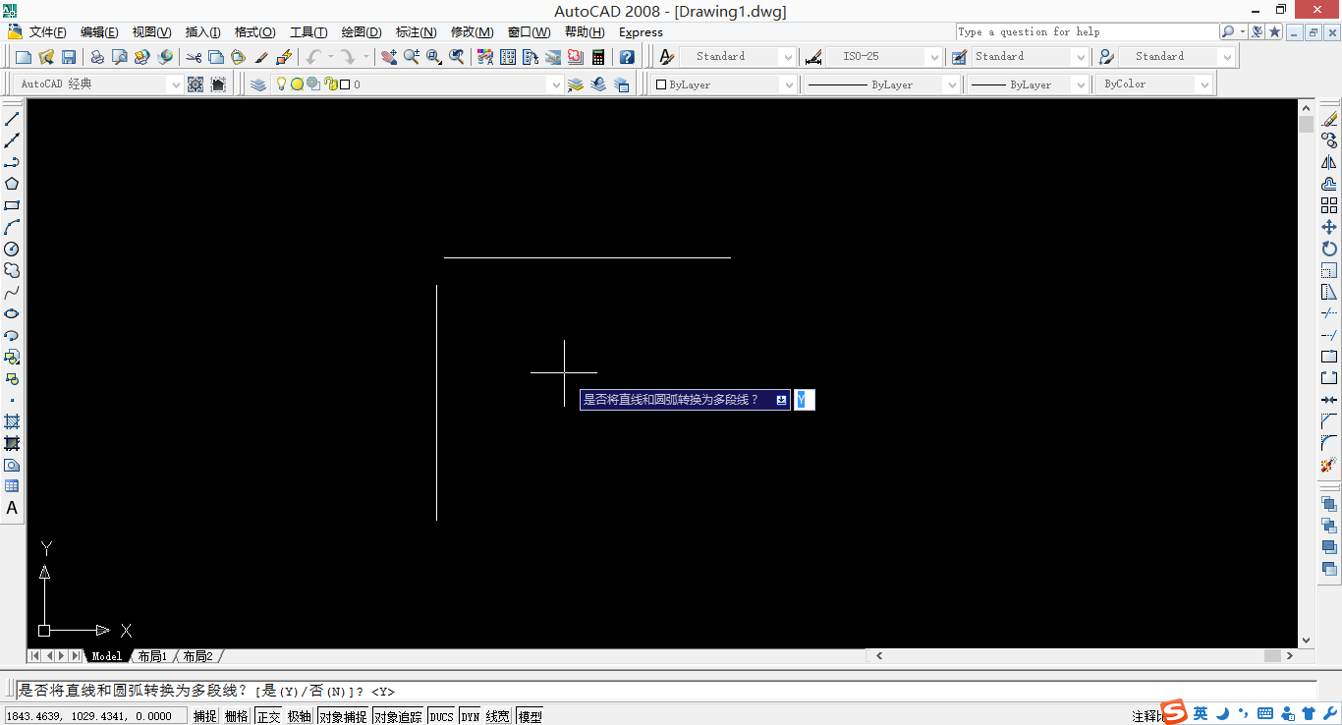1342x725 pixels.
Task: Open the AutoCAD 经典 workspace dropdown
Action: (176, 84)
